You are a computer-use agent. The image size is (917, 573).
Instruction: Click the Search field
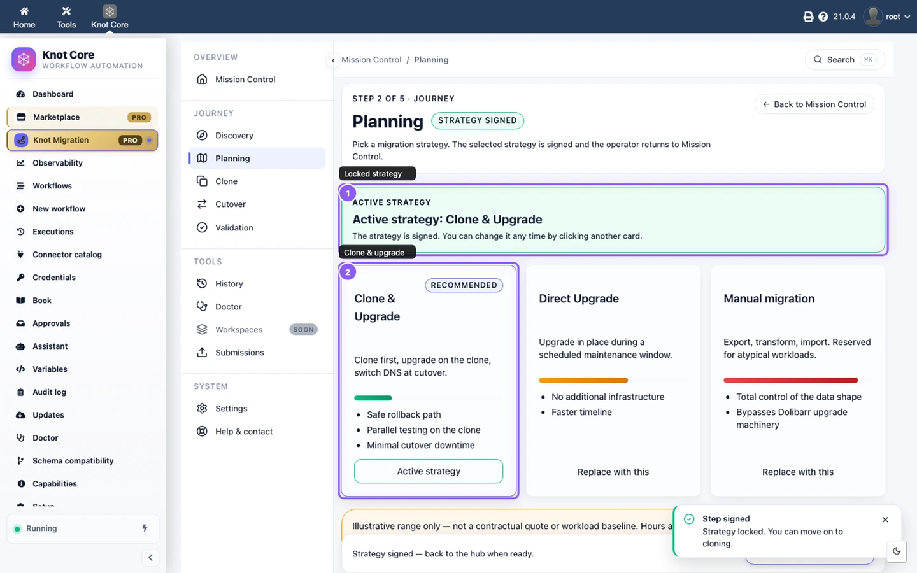click(845, 60)
